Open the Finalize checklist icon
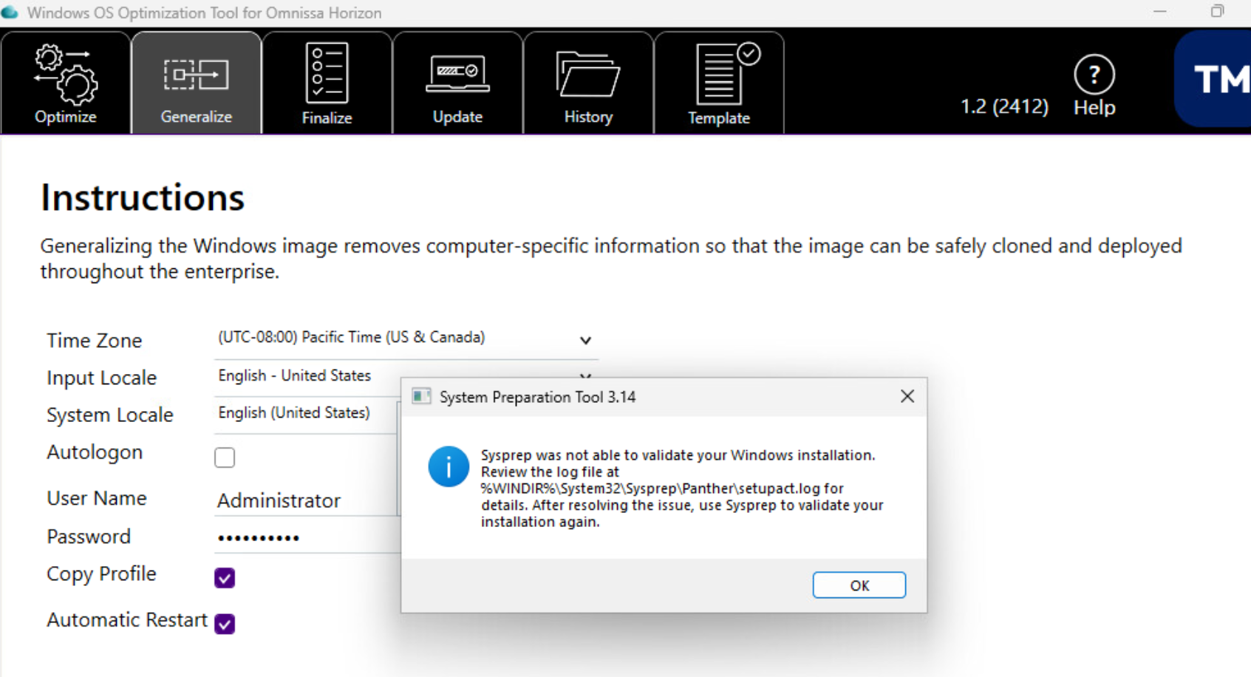The width and height of the screenshot is (1251, 677). (327, 73)
